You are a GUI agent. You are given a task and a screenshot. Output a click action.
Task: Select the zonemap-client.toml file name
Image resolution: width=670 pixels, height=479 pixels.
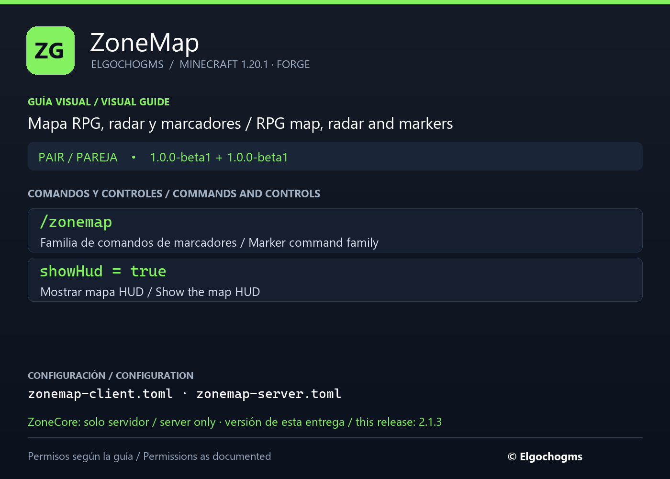[x=100, y=394]
